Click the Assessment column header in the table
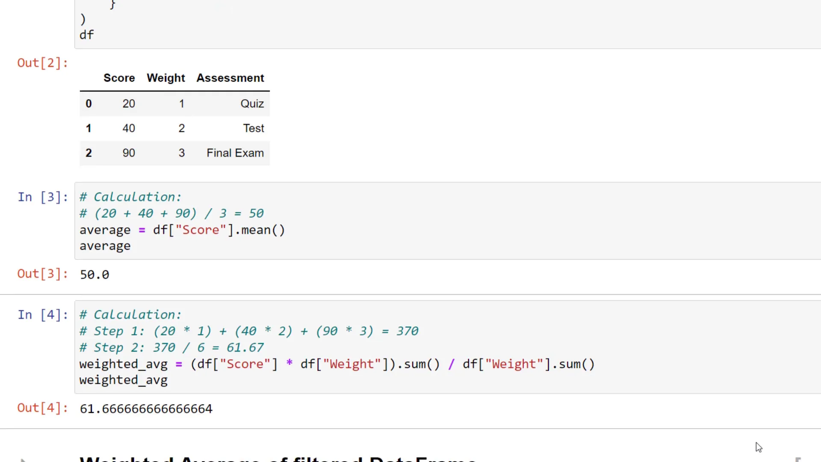821x462 pixels. pyautogui.click(x=230, y=78)
